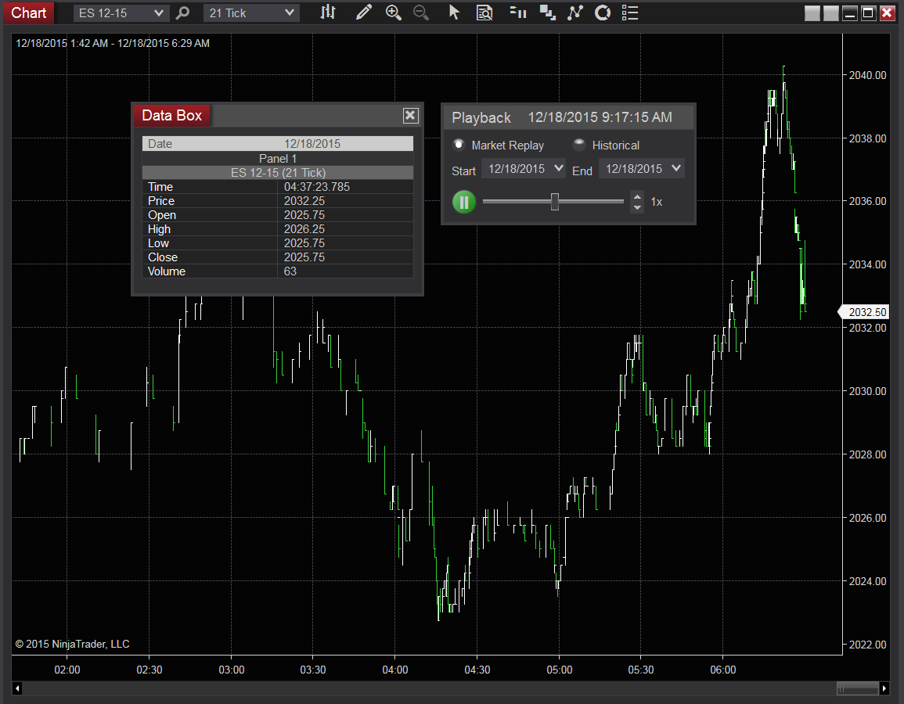Click the instrument search magnifier icon
Screen dimensions: 904x704
(x=182, y=13)
